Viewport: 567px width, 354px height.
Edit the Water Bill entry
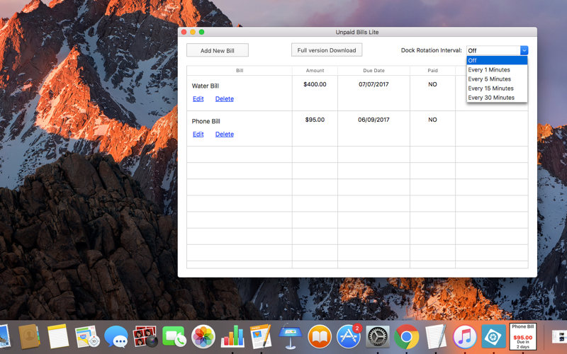click(198, 98)
